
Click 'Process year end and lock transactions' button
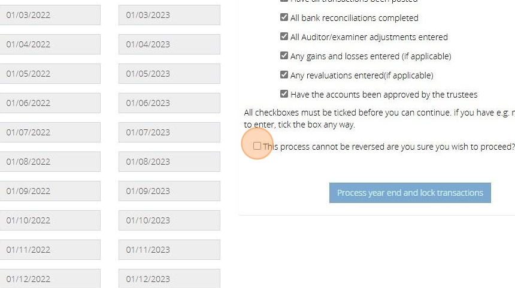(x=410, y=193)
